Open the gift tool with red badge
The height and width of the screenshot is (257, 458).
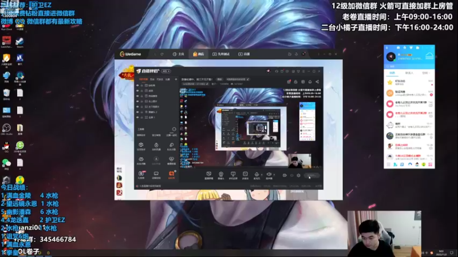pos(141,174)
